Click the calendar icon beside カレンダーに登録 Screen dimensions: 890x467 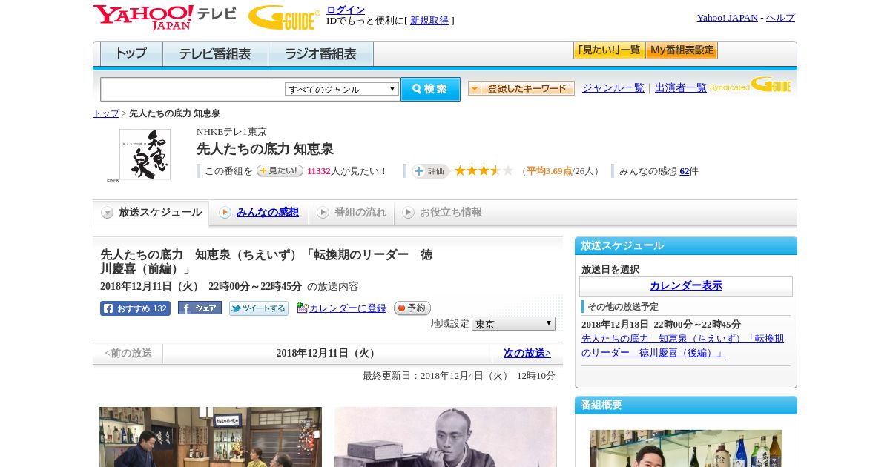[302, 308]
